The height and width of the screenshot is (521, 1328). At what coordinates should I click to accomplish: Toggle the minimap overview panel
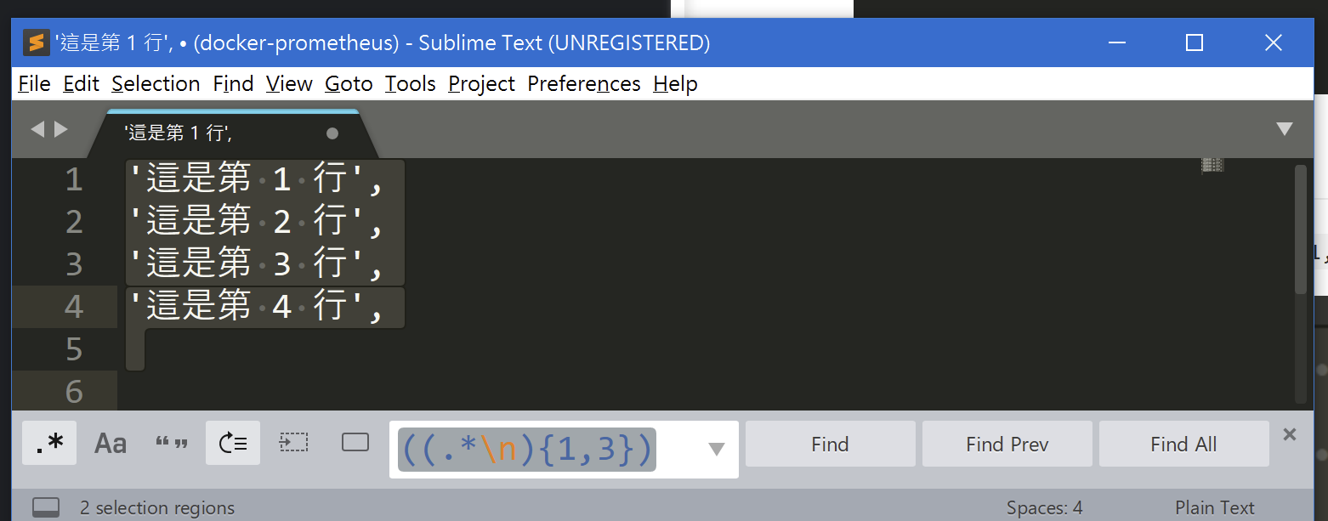click(x=1211, y=164)
